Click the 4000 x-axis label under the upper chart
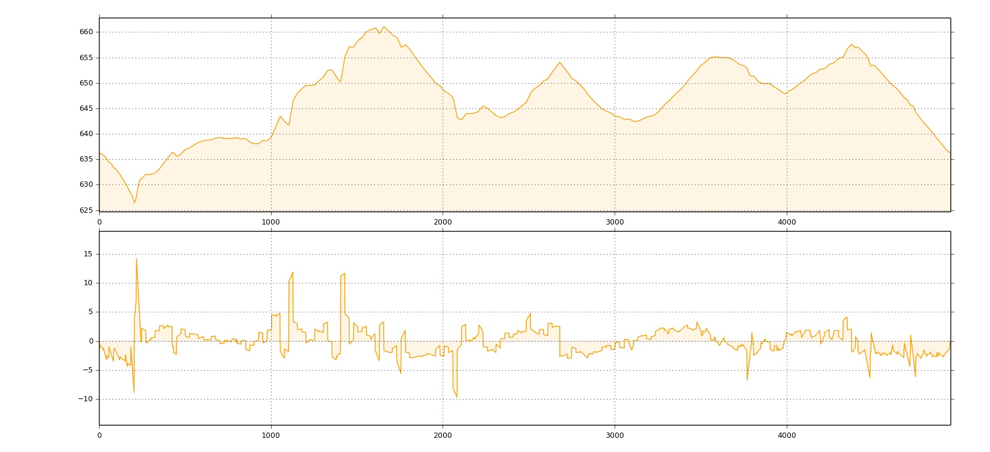This screenshot has width=990, height=452. coord(787,222)
